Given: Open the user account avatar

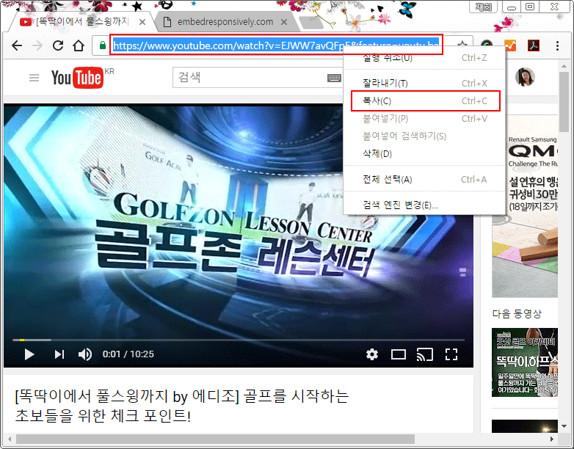Looking at the screenshot, I should [x=525, y=77].
